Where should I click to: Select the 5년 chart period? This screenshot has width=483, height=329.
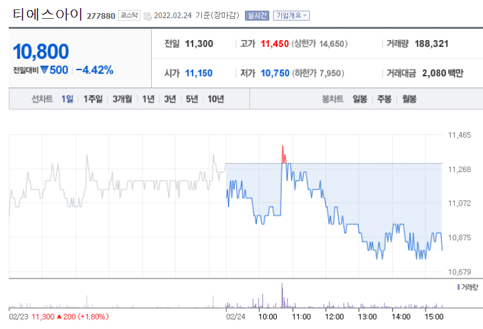point(192,99)
